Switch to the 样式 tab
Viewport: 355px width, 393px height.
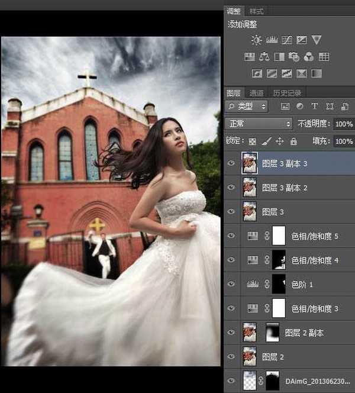(256, 11)
